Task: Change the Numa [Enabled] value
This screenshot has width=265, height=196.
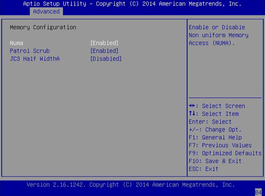Action: 104,43
